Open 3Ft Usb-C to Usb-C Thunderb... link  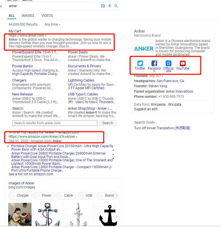[x=92, y=102]
